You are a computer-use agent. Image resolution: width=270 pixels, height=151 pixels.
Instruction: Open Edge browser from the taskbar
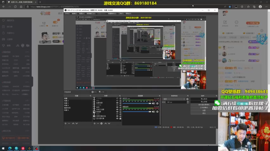tap(10, 148)
